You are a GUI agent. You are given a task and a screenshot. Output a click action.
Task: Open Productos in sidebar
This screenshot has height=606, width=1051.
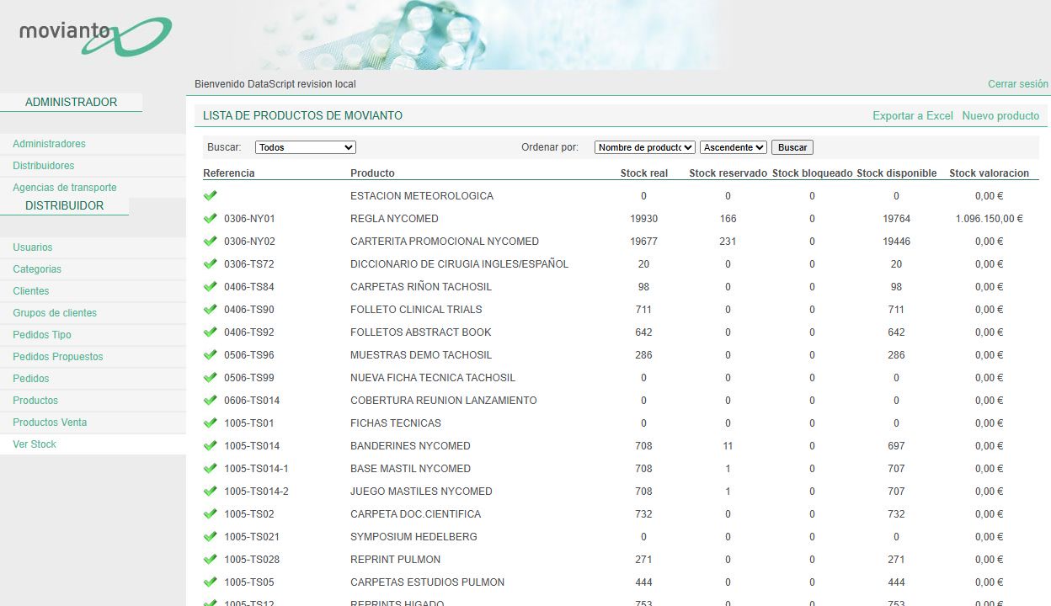pos(35,401)
